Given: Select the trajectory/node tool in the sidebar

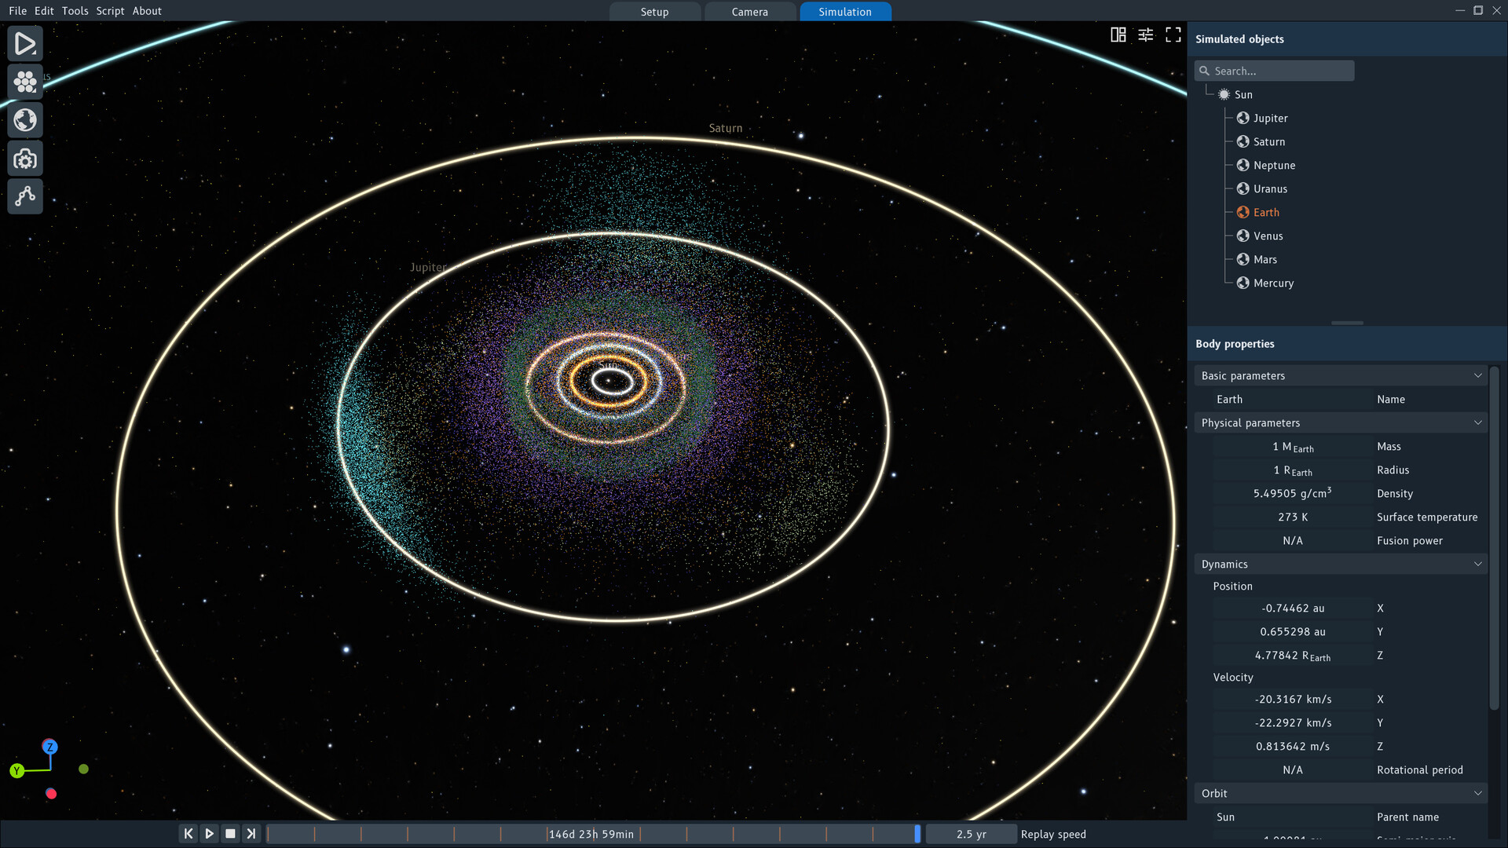Looking at the screenshot, I should pyautogui.click(x=25, y=196).
